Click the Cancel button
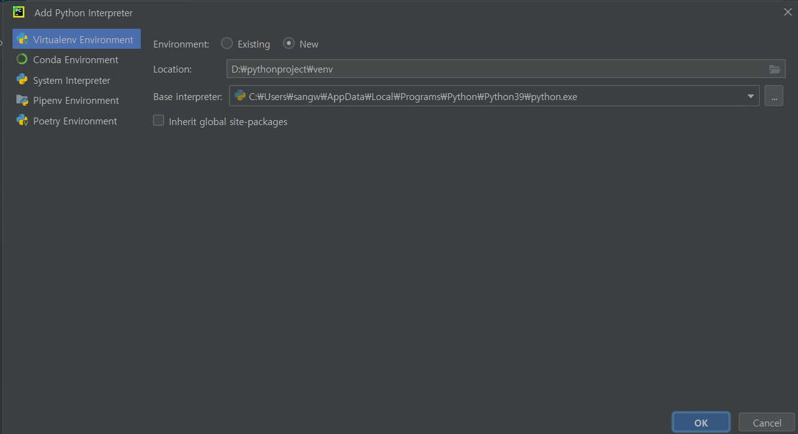The width and height of the screenshot is (798, 434). coord(767,423)
